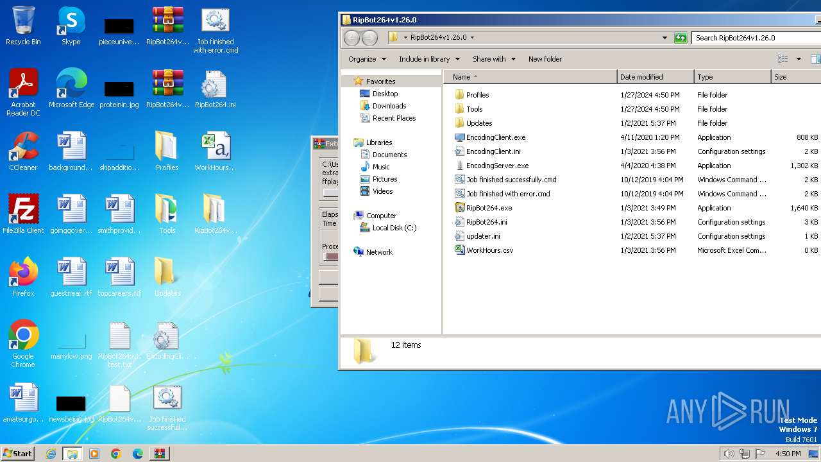Open Google Chrome desktop shortcut
The width and height of the screenshot is (821, 462).
tap(23, 345)
